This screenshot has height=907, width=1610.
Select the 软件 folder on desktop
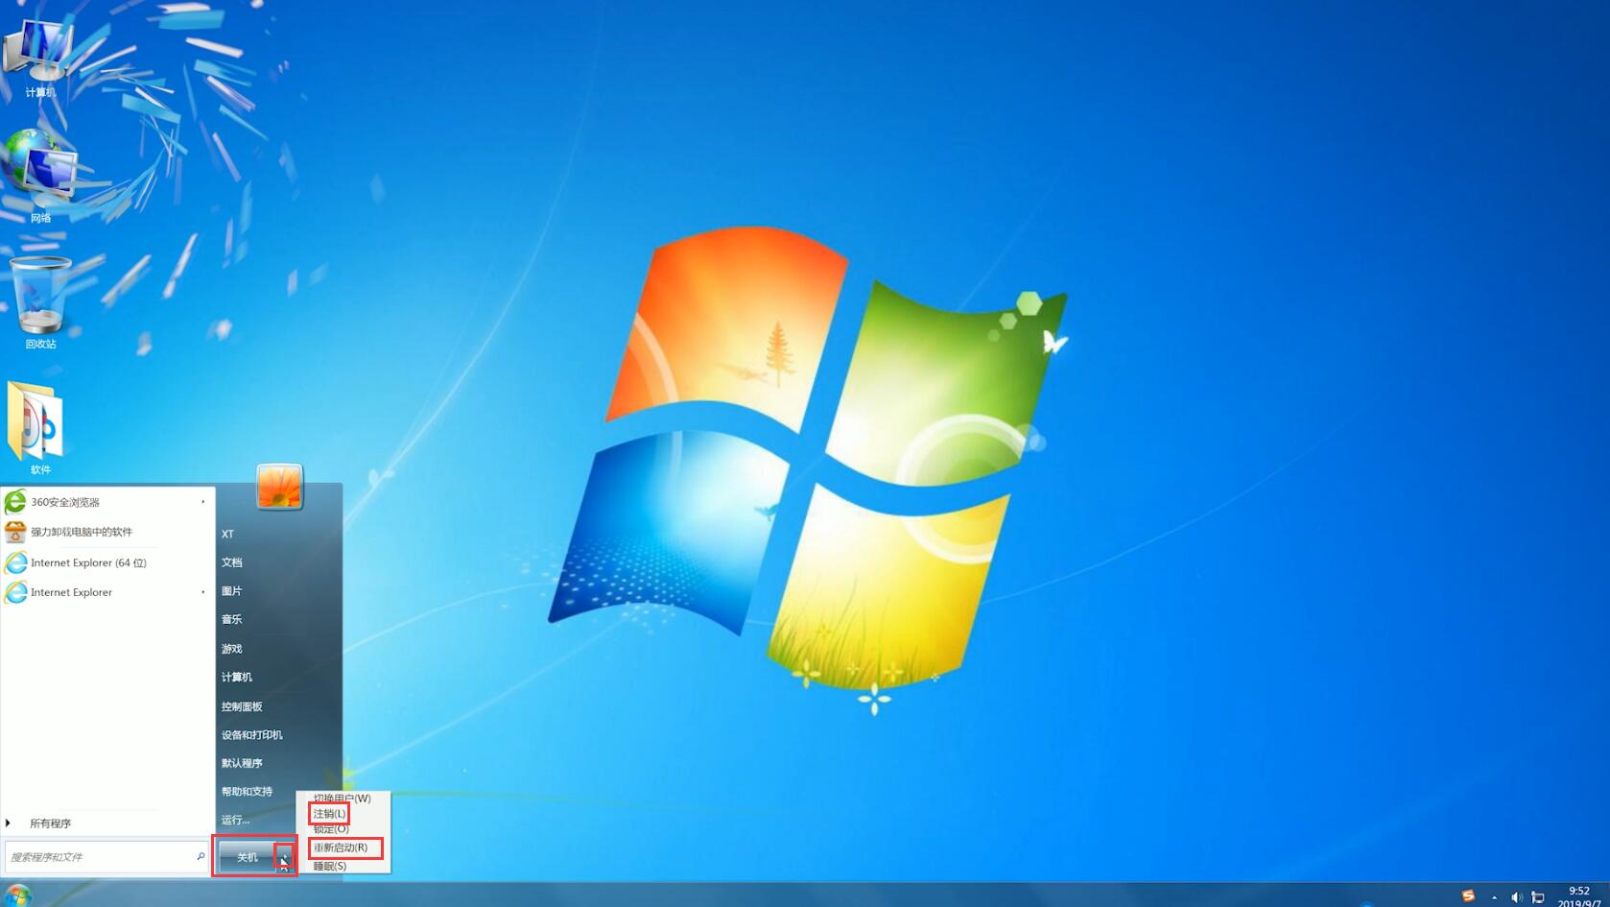[x=38, y=427]
